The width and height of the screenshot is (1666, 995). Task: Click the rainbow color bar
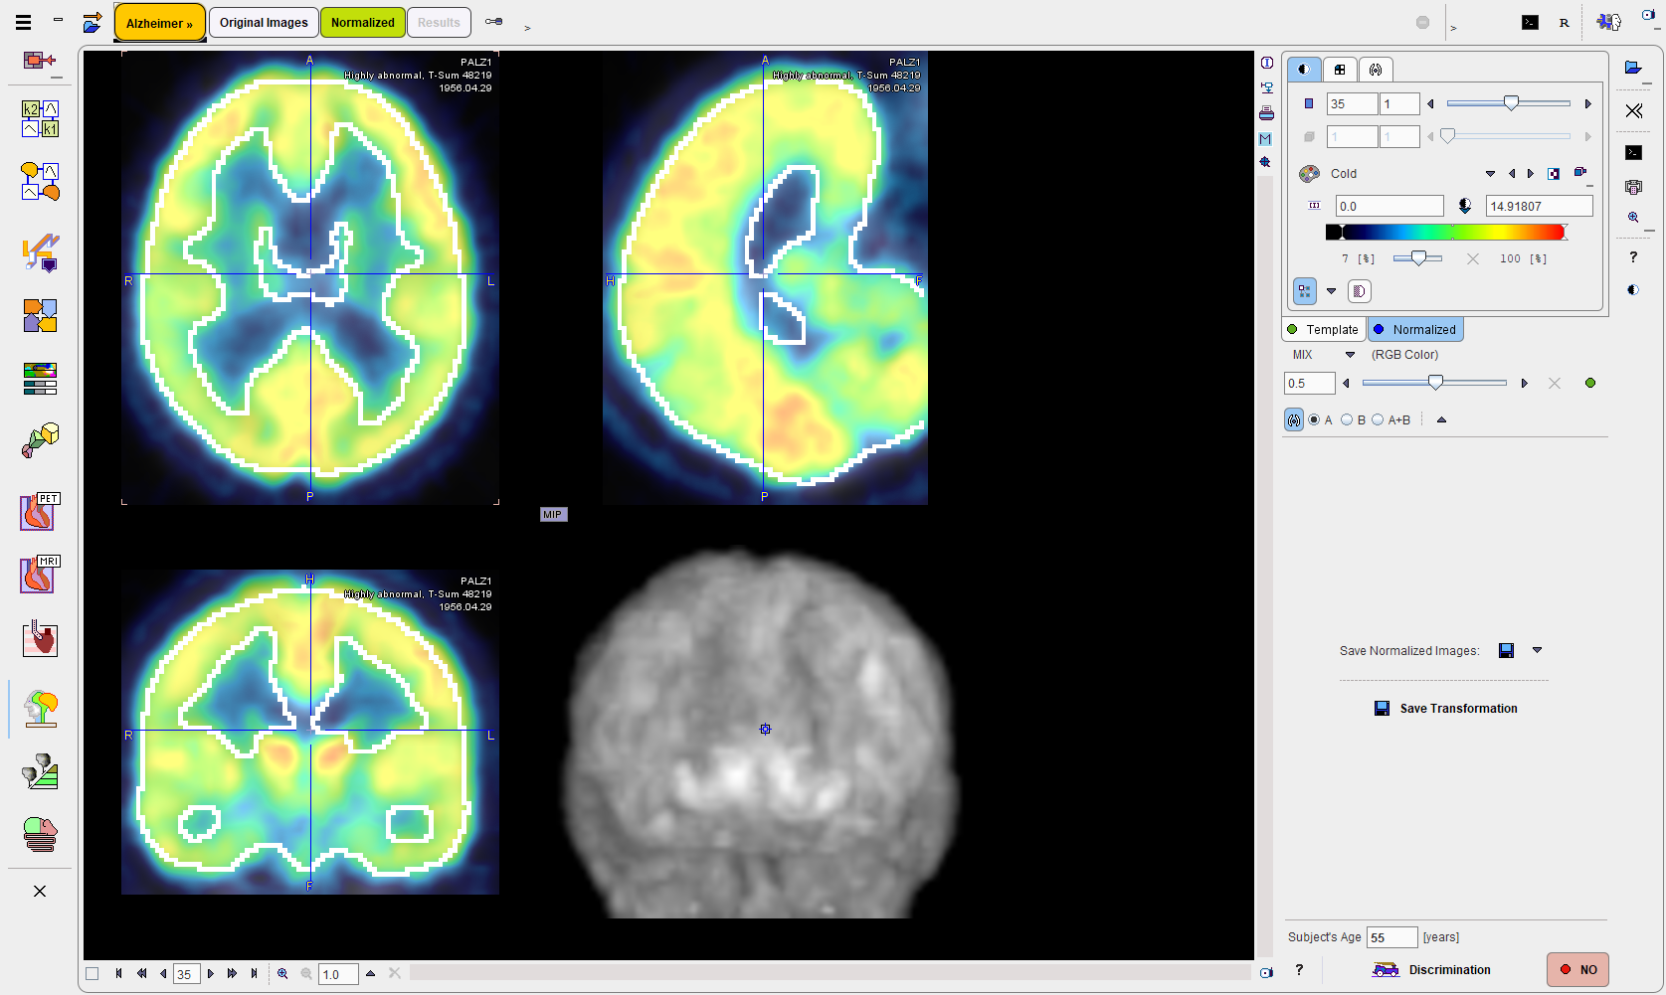1446,232
